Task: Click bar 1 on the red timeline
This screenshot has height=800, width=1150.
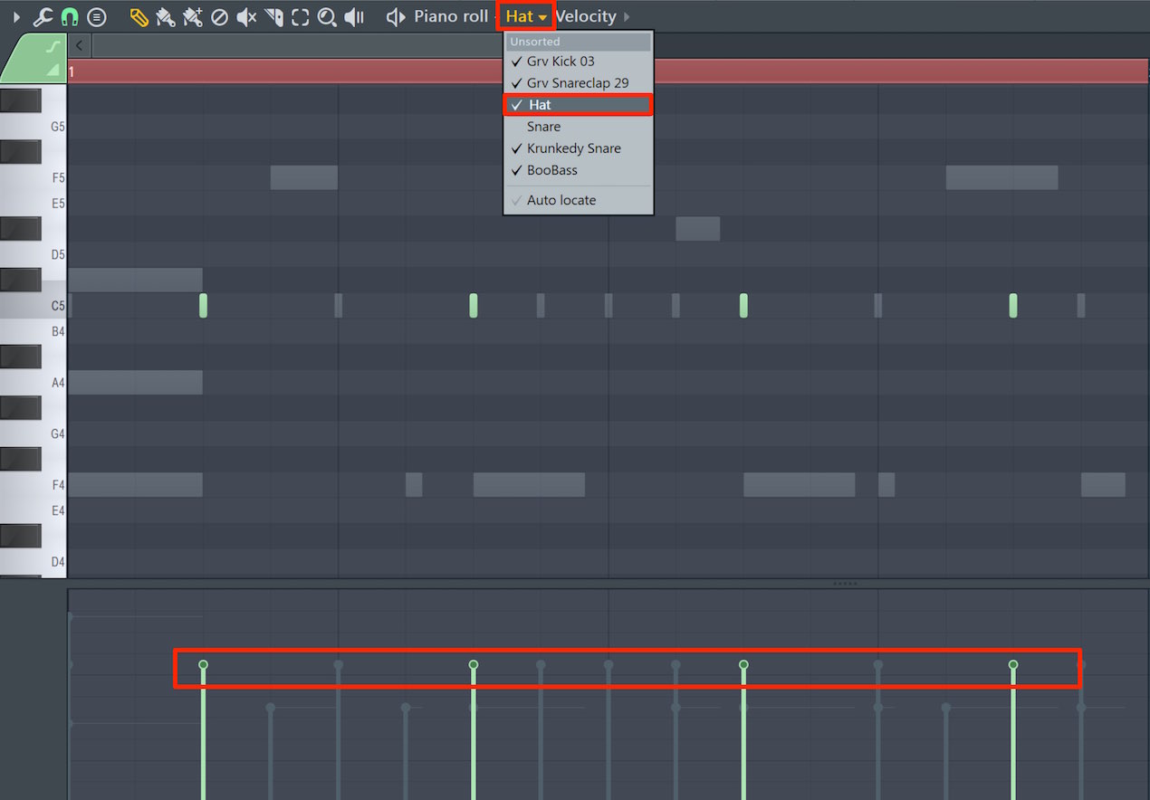Action: tap(72, 71)
